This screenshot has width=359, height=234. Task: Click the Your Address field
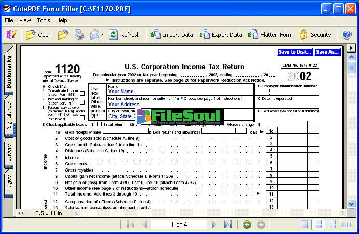[x=181, y=105]
